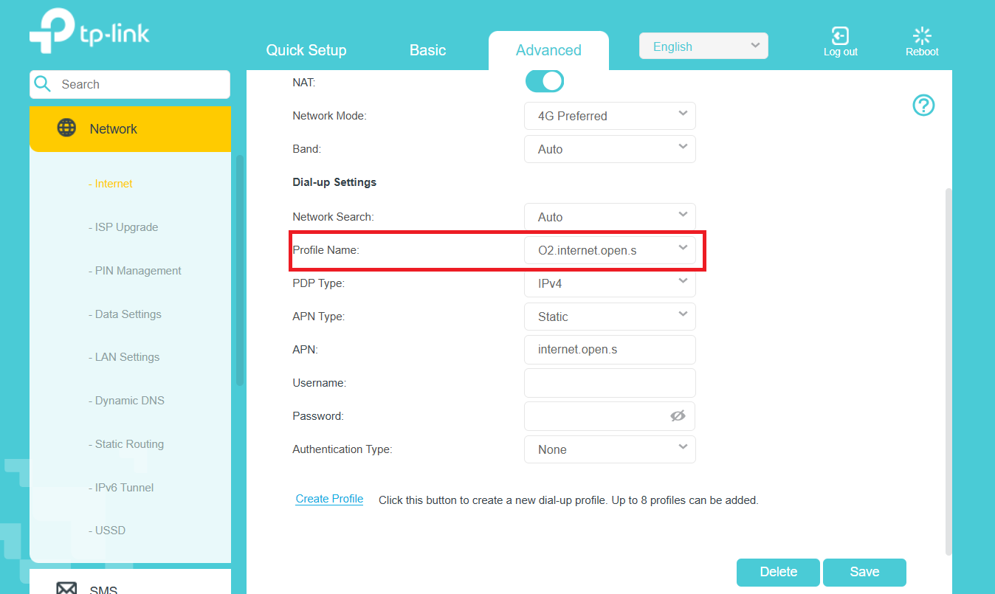Open the help question mark icon
Viewport: 995px width, 594px height.
(x=923, y=106)
